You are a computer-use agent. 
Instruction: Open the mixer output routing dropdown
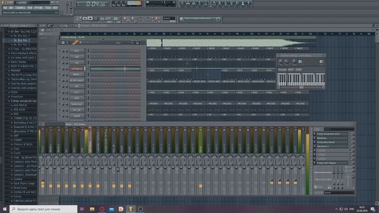click(x=339, y=192)
